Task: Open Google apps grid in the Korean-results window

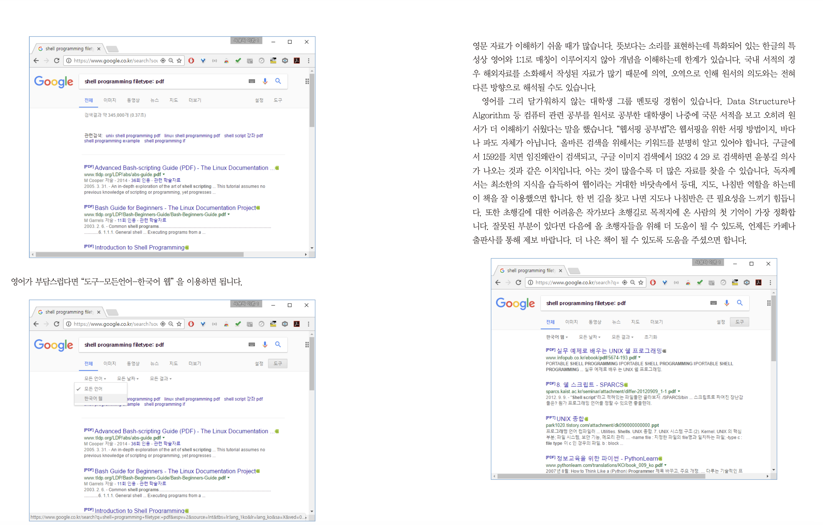Action: [x=769, y=303]
